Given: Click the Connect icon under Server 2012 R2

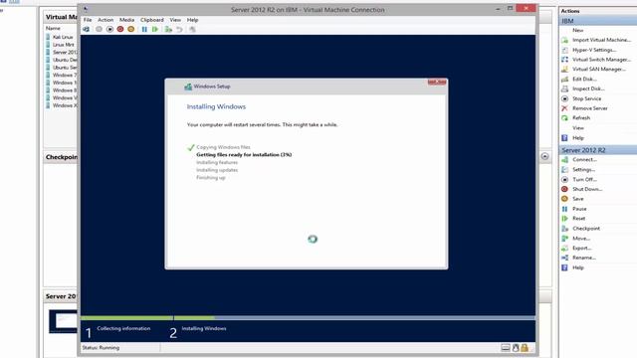Looking at the screenshot, I should [x=564, y=160].
